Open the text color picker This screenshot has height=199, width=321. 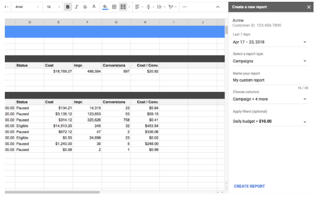click(x=94, y=7)
